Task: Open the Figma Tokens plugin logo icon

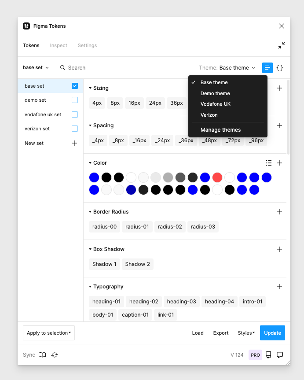Action: point(26,26)
